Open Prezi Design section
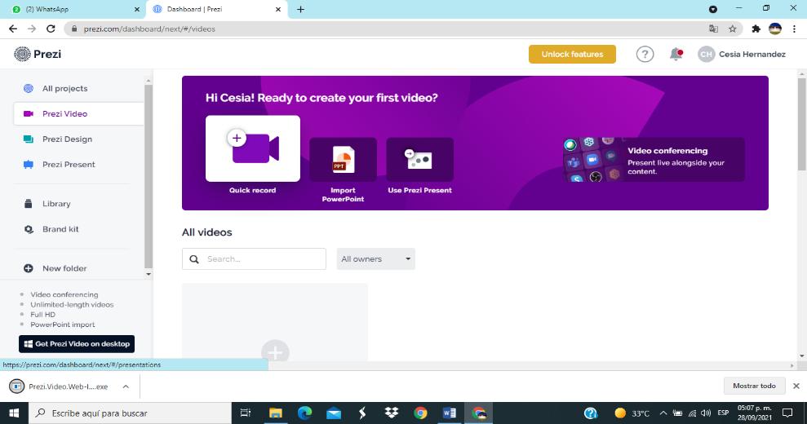Viewport: 807px width, 424px height. (67, 139)
